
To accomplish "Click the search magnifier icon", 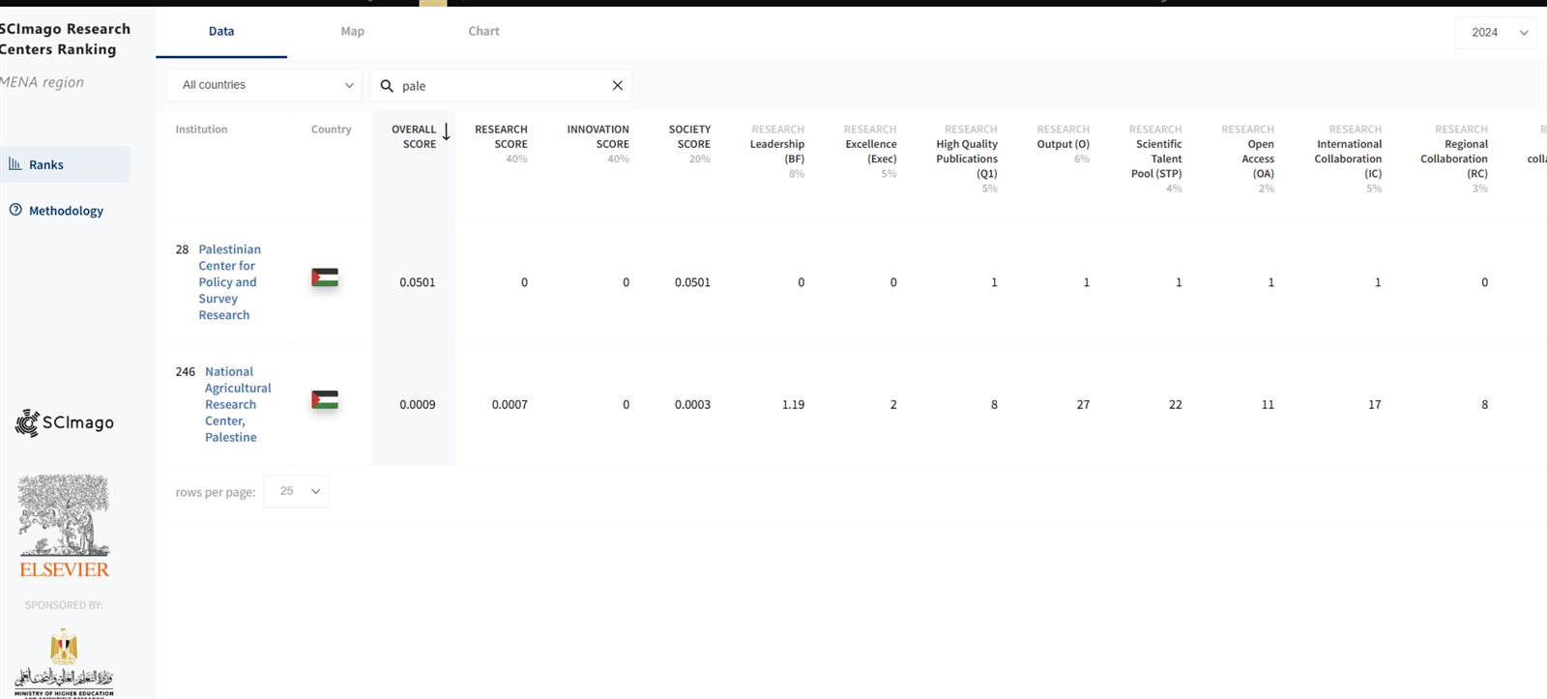I will click(x=387, y=86).
